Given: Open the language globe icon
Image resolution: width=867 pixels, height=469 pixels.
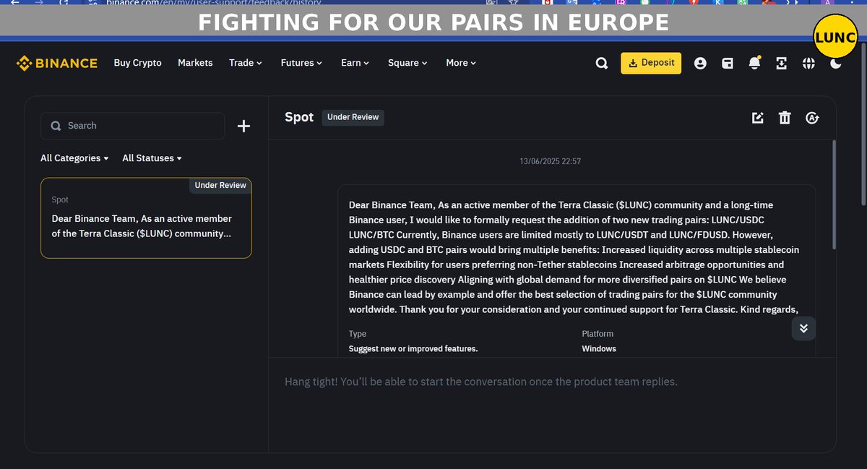Looking at the screenshot, I should [x=808, y=64].
